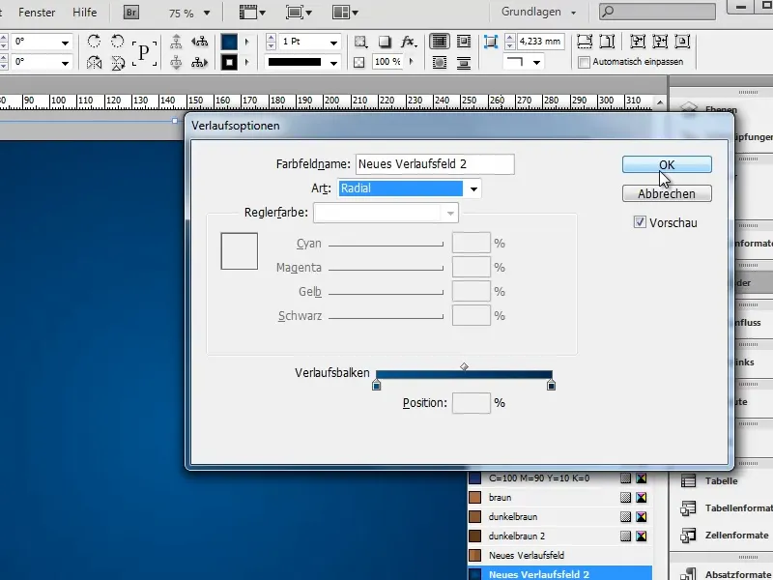
Task: Select the dunkelbraun 2 swatch row
Action: (559, 536)
